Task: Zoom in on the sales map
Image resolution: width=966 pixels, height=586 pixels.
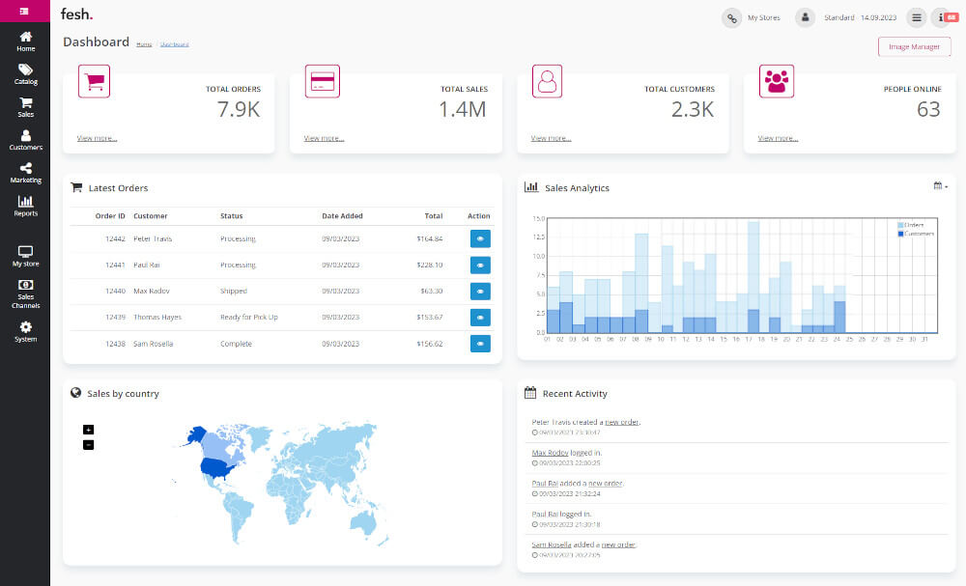Action: tap(88, 430)
